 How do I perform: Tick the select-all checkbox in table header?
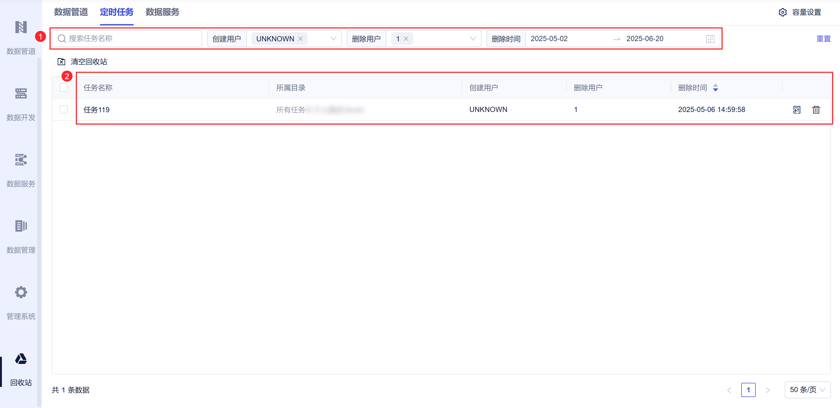[x=64, y=87]
